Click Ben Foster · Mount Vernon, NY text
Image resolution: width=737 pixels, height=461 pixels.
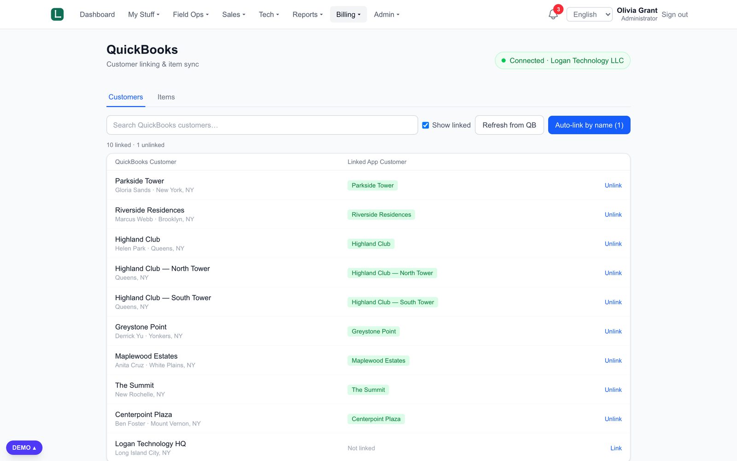(x=158, y=424)
